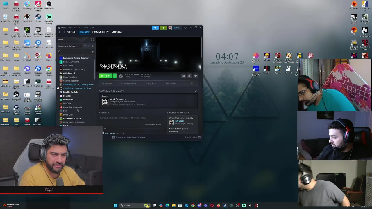Viewport: 372px width, 209px height.
Task: Select EA SPORTS FC 25 in the library
Action: point(72,118)
